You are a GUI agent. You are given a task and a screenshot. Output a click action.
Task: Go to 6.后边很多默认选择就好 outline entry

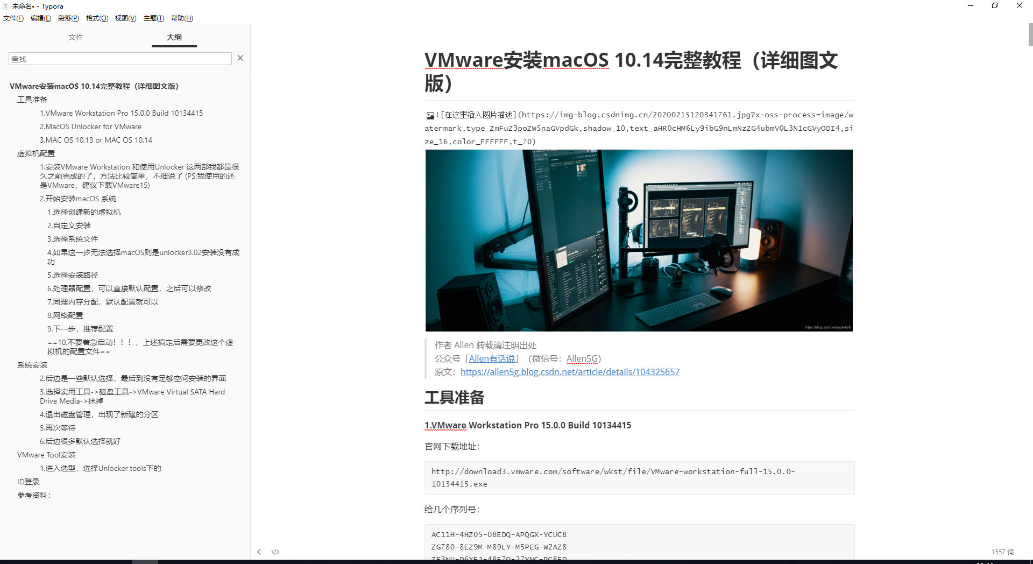tap(80, 441)
